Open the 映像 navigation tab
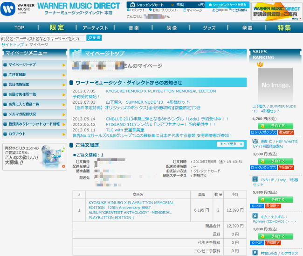 coord(172,28)
